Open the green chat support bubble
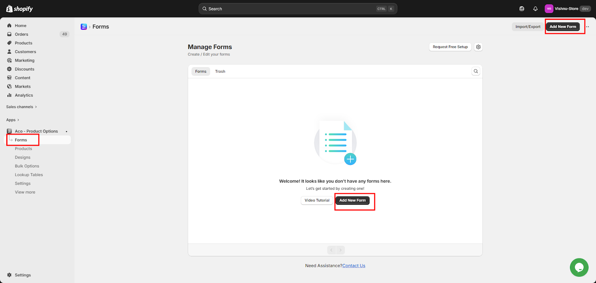The width and height of the screenshot is (596, 283). click(x=579, y=267)
